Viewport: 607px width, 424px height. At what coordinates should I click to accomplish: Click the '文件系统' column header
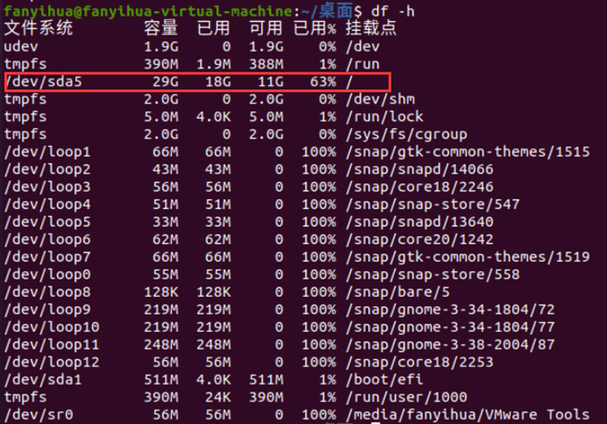click(39, 29)
